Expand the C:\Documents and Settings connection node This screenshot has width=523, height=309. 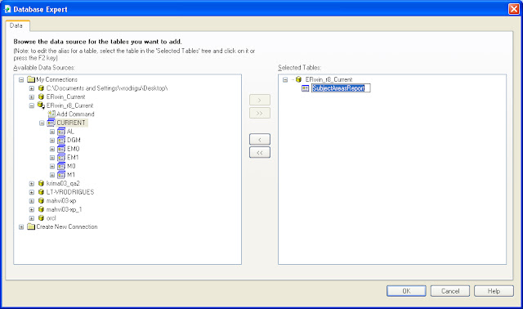(31, 88)
